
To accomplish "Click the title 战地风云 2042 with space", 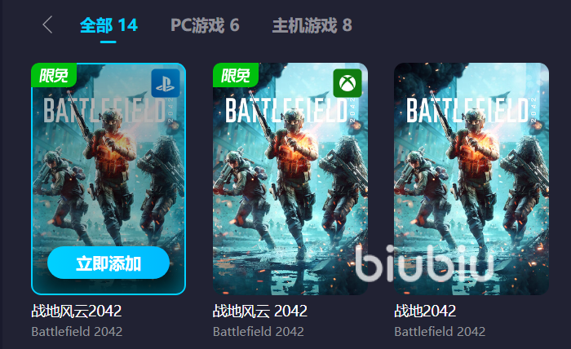I will [x=260, y=311].
